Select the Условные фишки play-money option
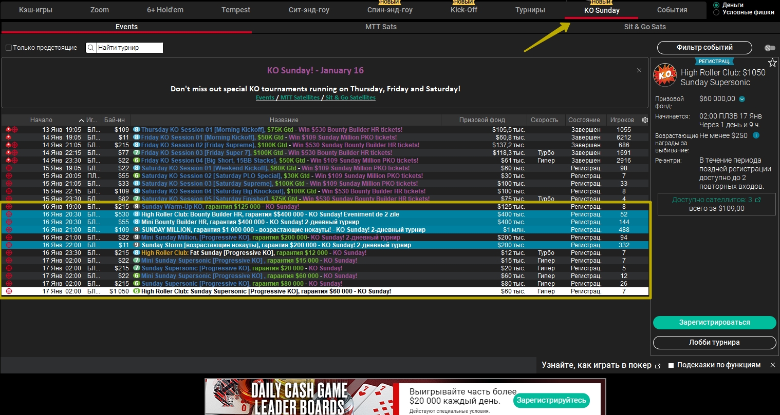 [716, 12]
